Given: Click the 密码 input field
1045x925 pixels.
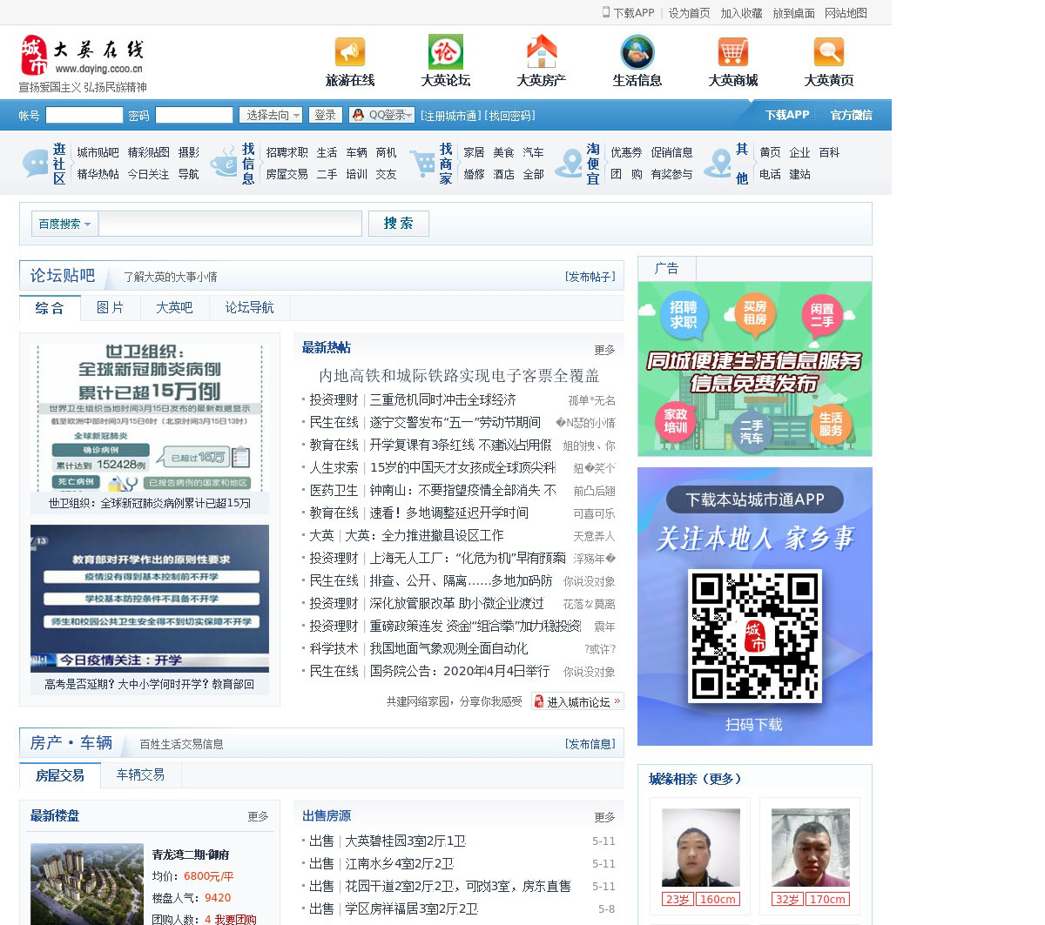Looking at the screenshot, I should coord(194,115).
